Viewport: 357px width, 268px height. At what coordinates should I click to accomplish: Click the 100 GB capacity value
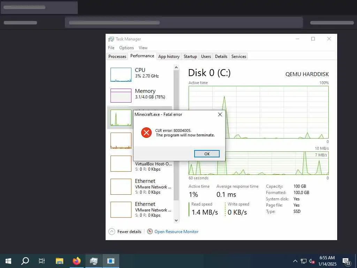click(299, 186)
